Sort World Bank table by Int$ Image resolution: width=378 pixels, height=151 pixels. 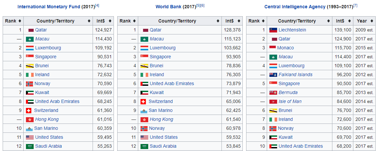click(232, 21)
